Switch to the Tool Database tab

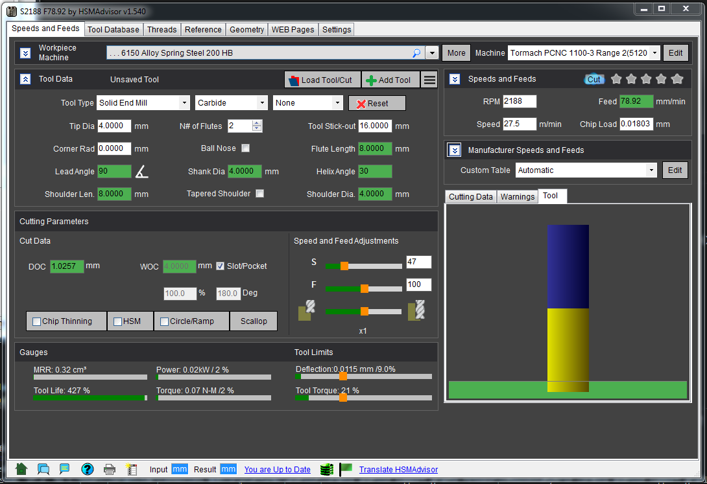point(113,29)
